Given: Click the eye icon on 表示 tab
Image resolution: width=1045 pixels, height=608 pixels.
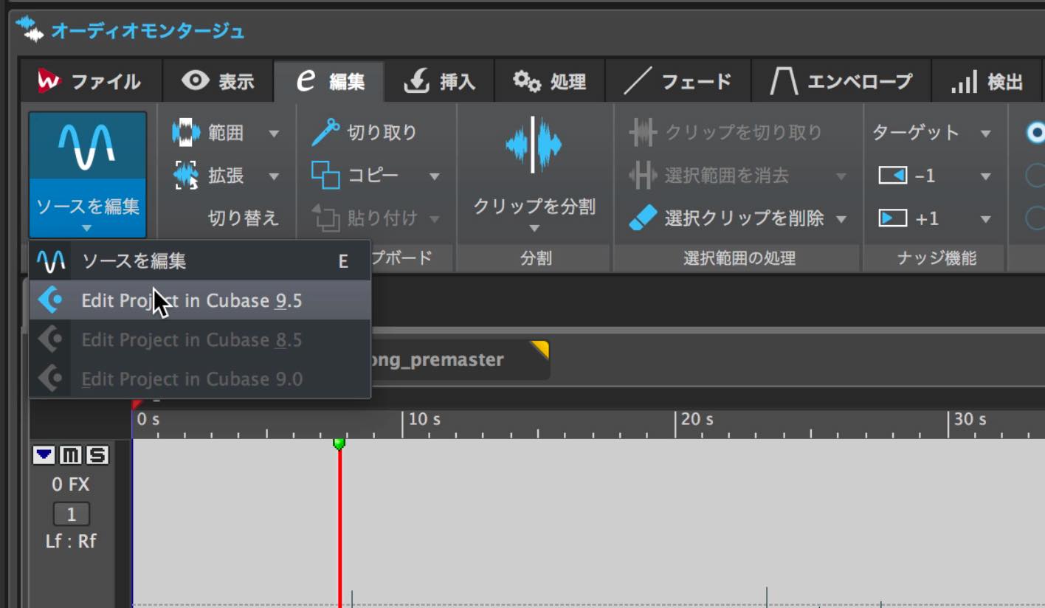Looking at the screenshot, I should tap(196, 80).
